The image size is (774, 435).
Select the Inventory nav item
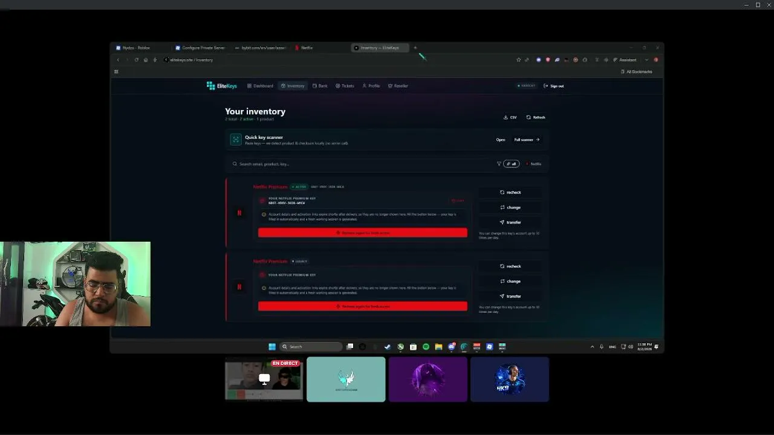click(293, 86)
